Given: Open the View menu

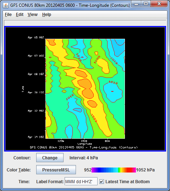Looking at the screenshot, I should [x=32, y=15].
